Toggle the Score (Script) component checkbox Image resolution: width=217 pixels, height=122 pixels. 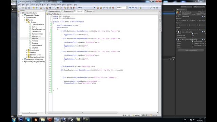[181, 32]
